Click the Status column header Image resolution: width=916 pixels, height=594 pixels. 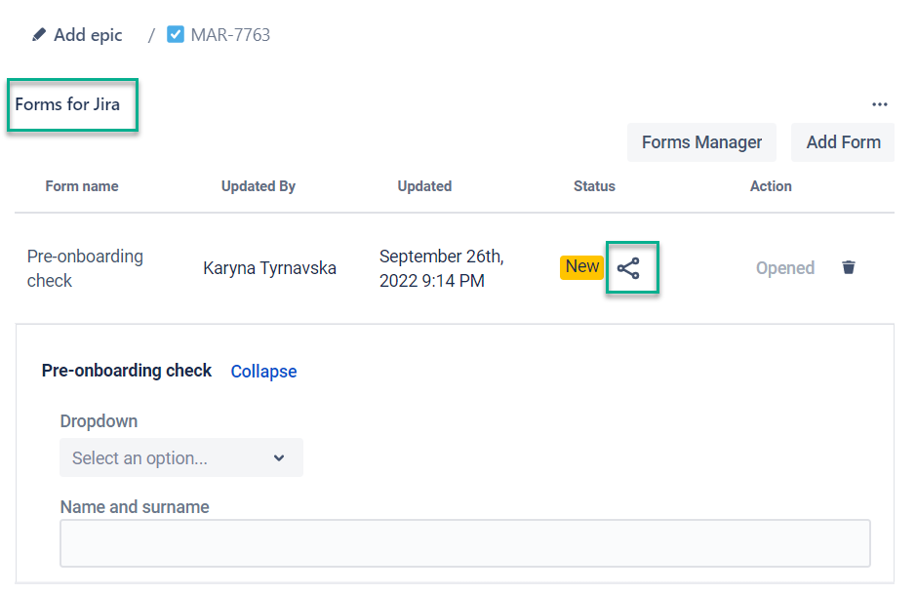(594, 186)
